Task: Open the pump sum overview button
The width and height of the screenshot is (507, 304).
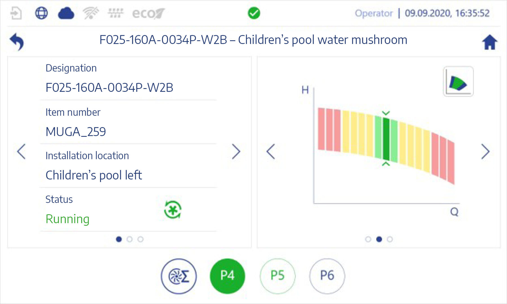Action: point(179,276)
